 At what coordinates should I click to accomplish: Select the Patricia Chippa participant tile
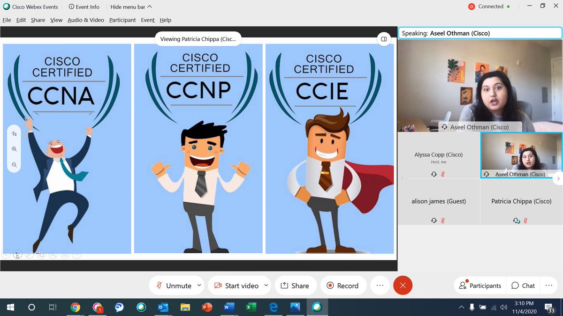[521, 202]
